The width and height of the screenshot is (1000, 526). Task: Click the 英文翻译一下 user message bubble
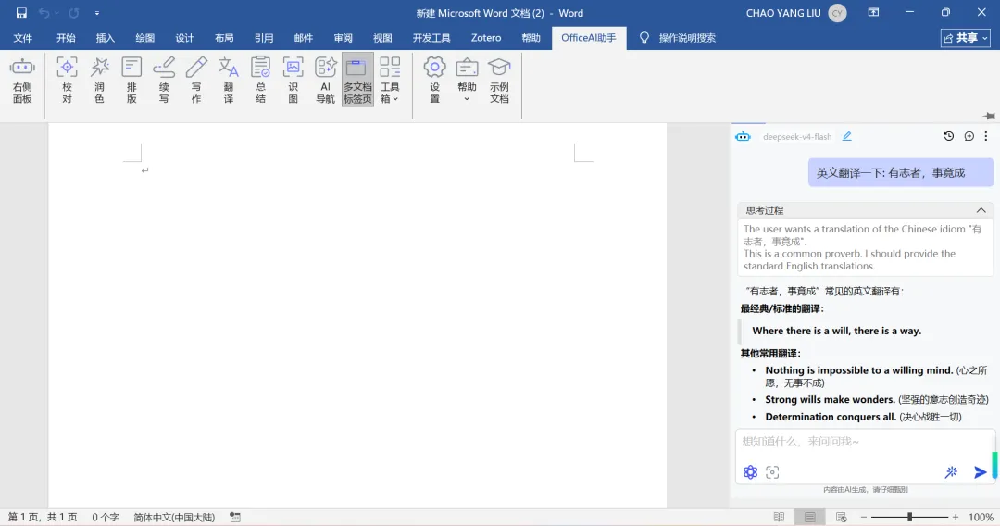[x=900, y=173]
